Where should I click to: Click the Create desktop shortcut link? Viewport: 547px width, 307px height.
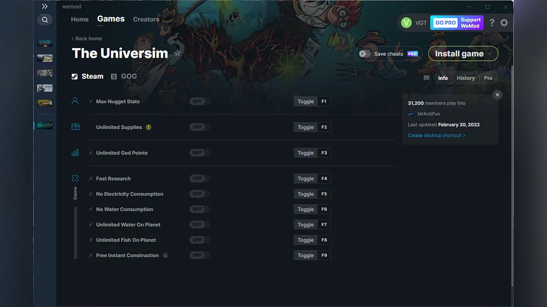tap(434, 135)
